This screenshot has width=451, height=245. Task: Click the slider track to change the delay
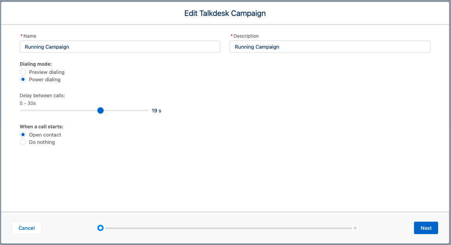pos(129,110)
